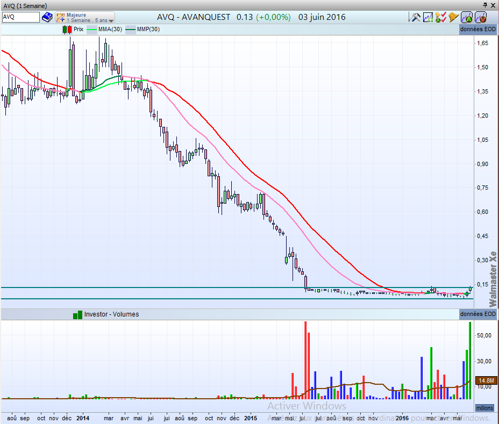Click the 50,00 volume axis label
Screen dimensions: 499x424
pos(484,335)
